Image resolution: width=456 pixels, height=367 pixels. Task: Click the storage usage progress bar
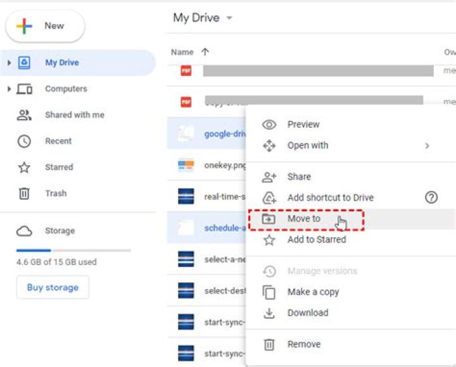[x=73, y=251]
